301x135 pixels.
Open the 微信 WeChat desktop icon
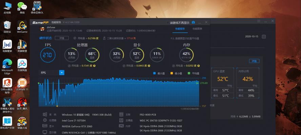(x=22, y=8)
